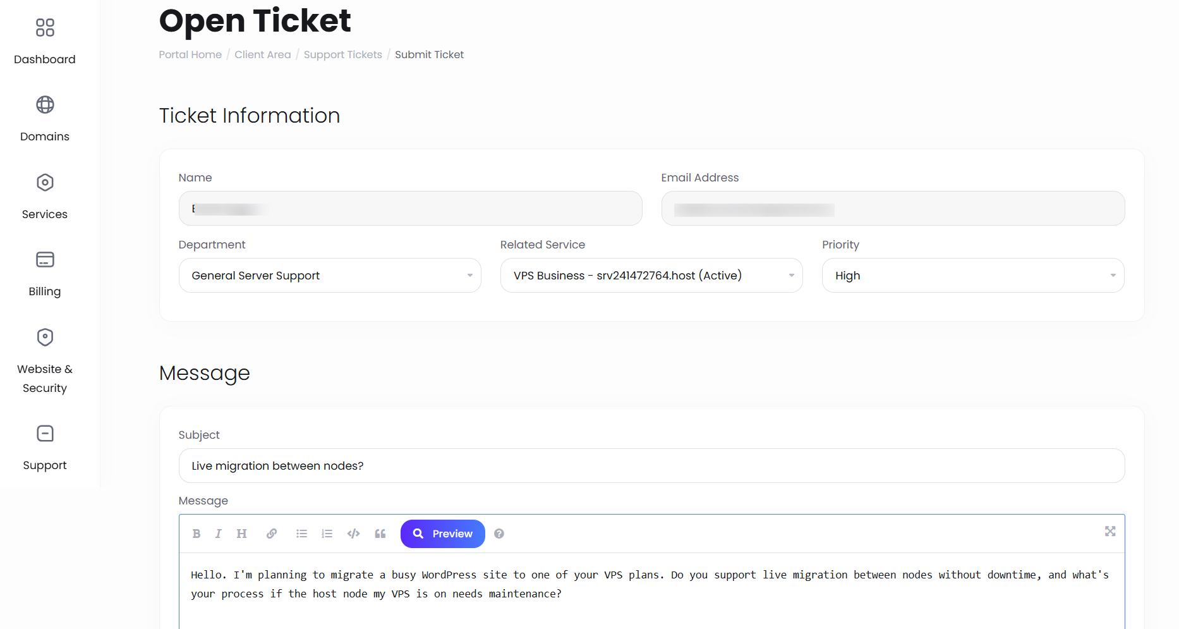Click the Name field
The height and width of the screenshot is (629, 1179).
click(411, 208)
